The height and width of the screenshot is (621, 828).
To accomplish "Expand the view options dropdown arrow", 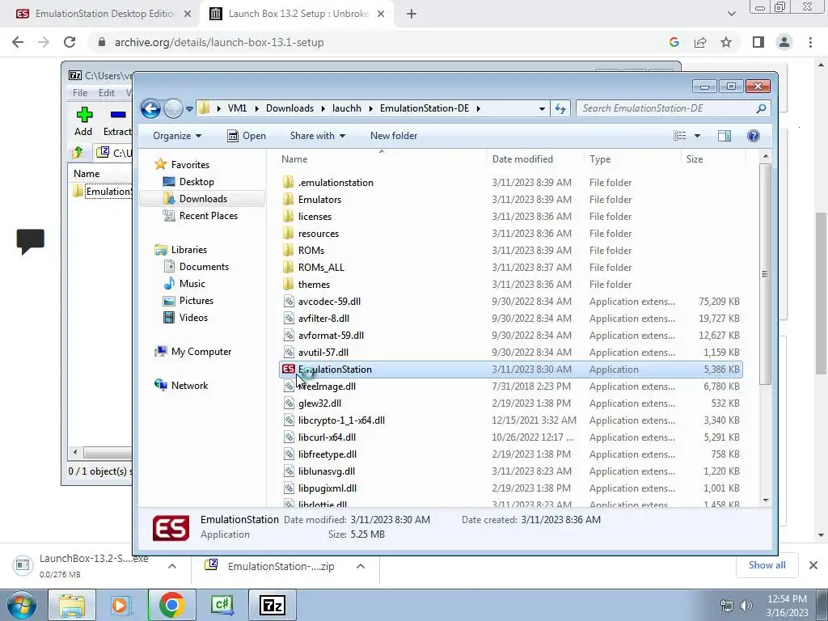I will point(697,136).
